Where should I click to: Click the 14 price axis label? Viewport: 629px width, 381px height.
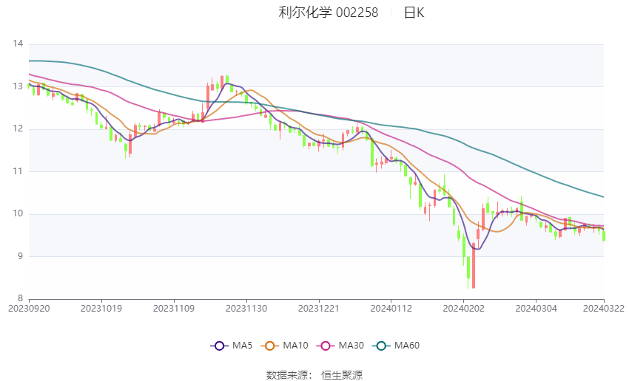click(x=18, y=44)
